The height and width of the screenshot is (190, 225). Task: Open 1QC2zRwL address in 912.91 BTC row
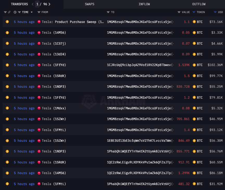139,162
